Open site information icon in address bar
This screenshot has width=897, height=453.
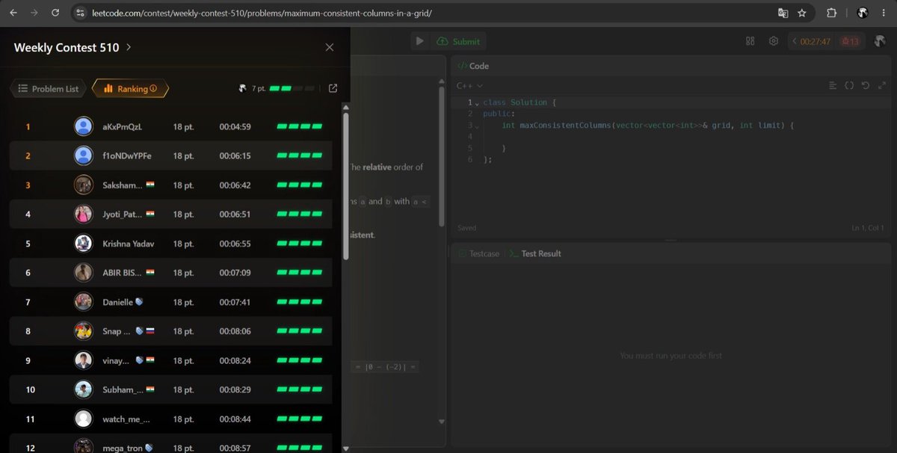click(81, 13)
